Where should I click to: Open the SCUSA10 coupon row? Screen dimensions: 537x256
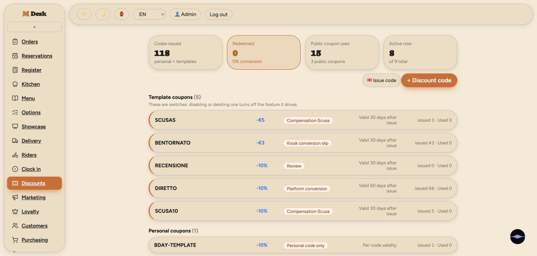[303, 211]
